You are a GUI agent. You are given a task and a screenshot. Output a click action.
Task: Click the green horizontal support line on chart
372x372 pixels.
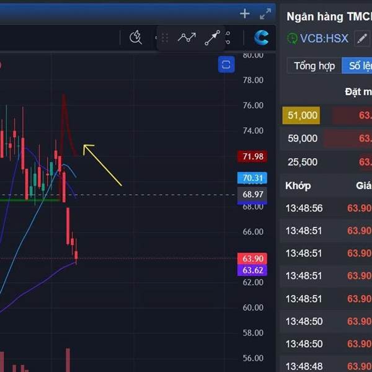(30, 200)
